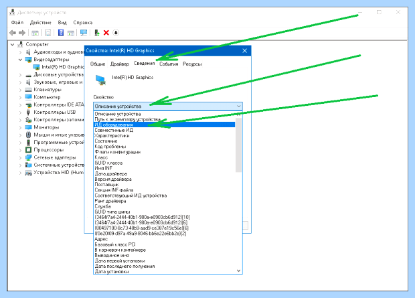This screenshot has height=298, width=415.
Task: Toggle the console tree toolbar icon
Action: pos(35,33)
